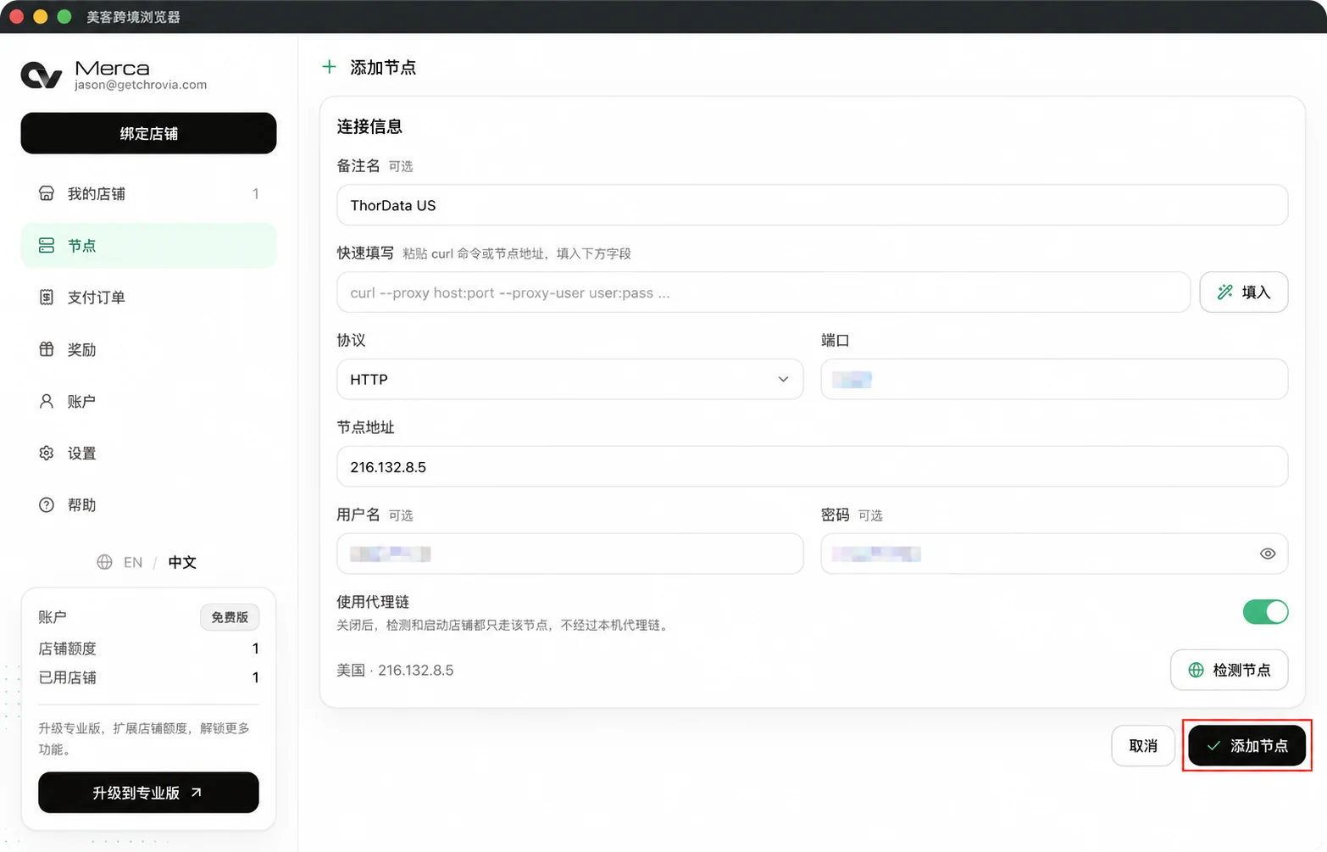
Task: Open 账户 in the sidebar
Action: pos(148,401)
